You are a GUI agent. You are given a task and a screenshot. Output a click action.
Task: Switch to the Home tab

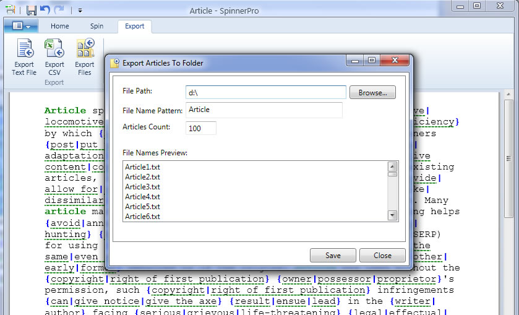(x=60, y=26)
